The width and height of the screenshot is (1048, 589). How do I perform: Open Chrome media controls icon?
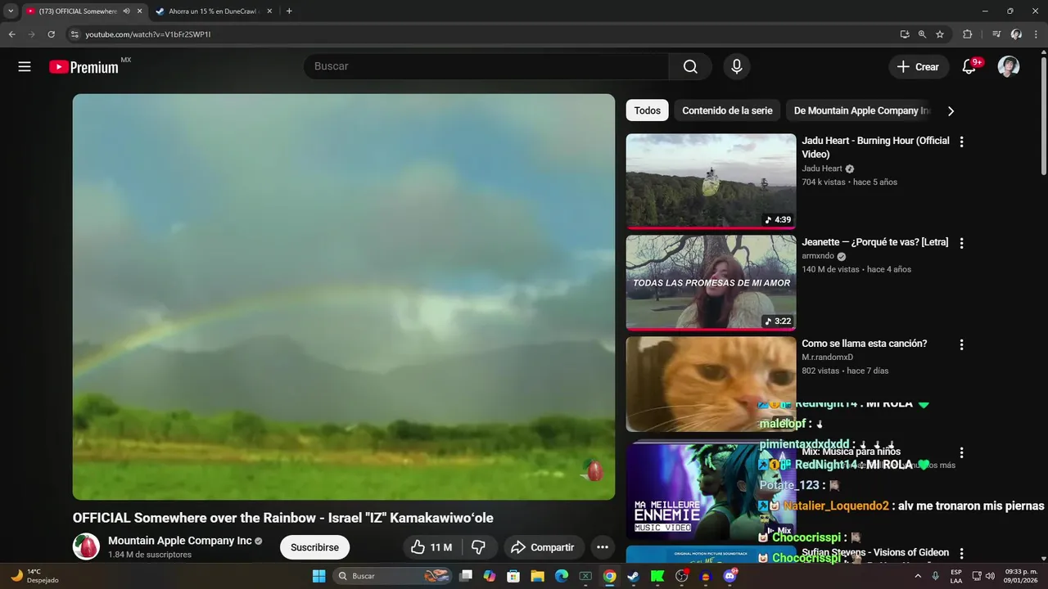point(996,34)
